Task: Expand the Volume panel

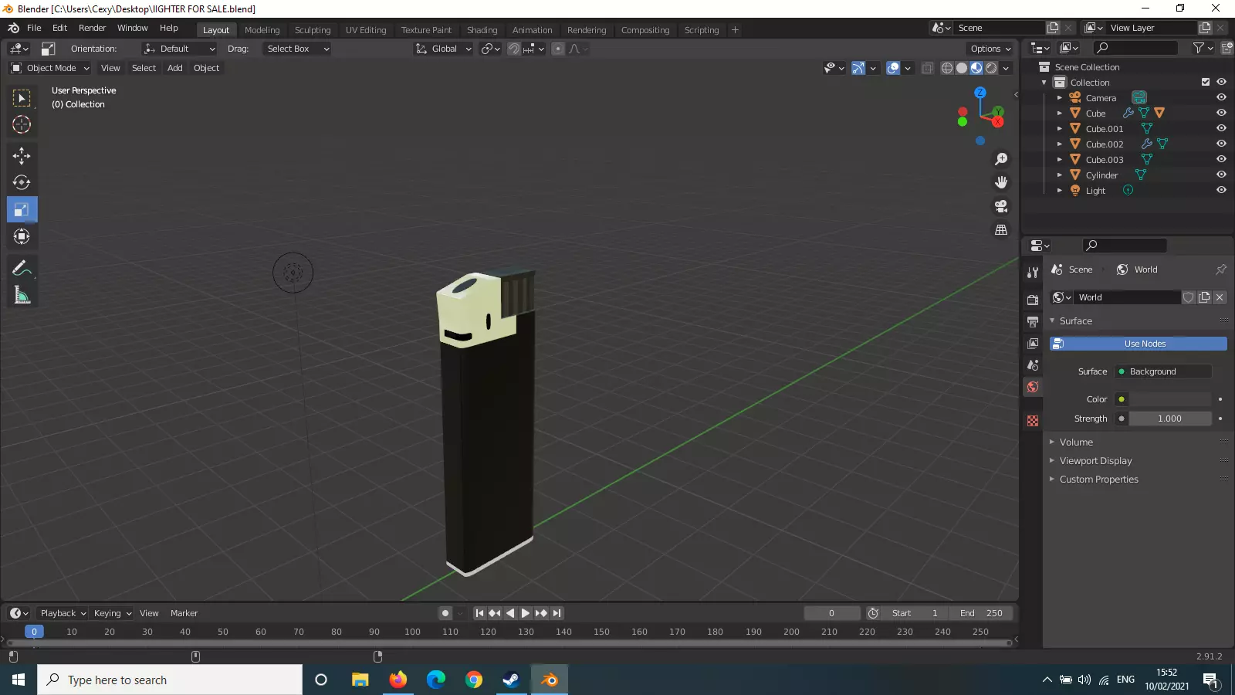Action: (x=1076, y=442)
